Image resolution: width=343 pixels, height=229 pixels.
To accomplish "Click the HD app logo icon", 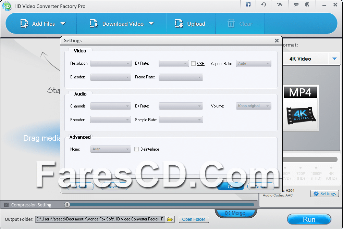I will coord(7,6).
